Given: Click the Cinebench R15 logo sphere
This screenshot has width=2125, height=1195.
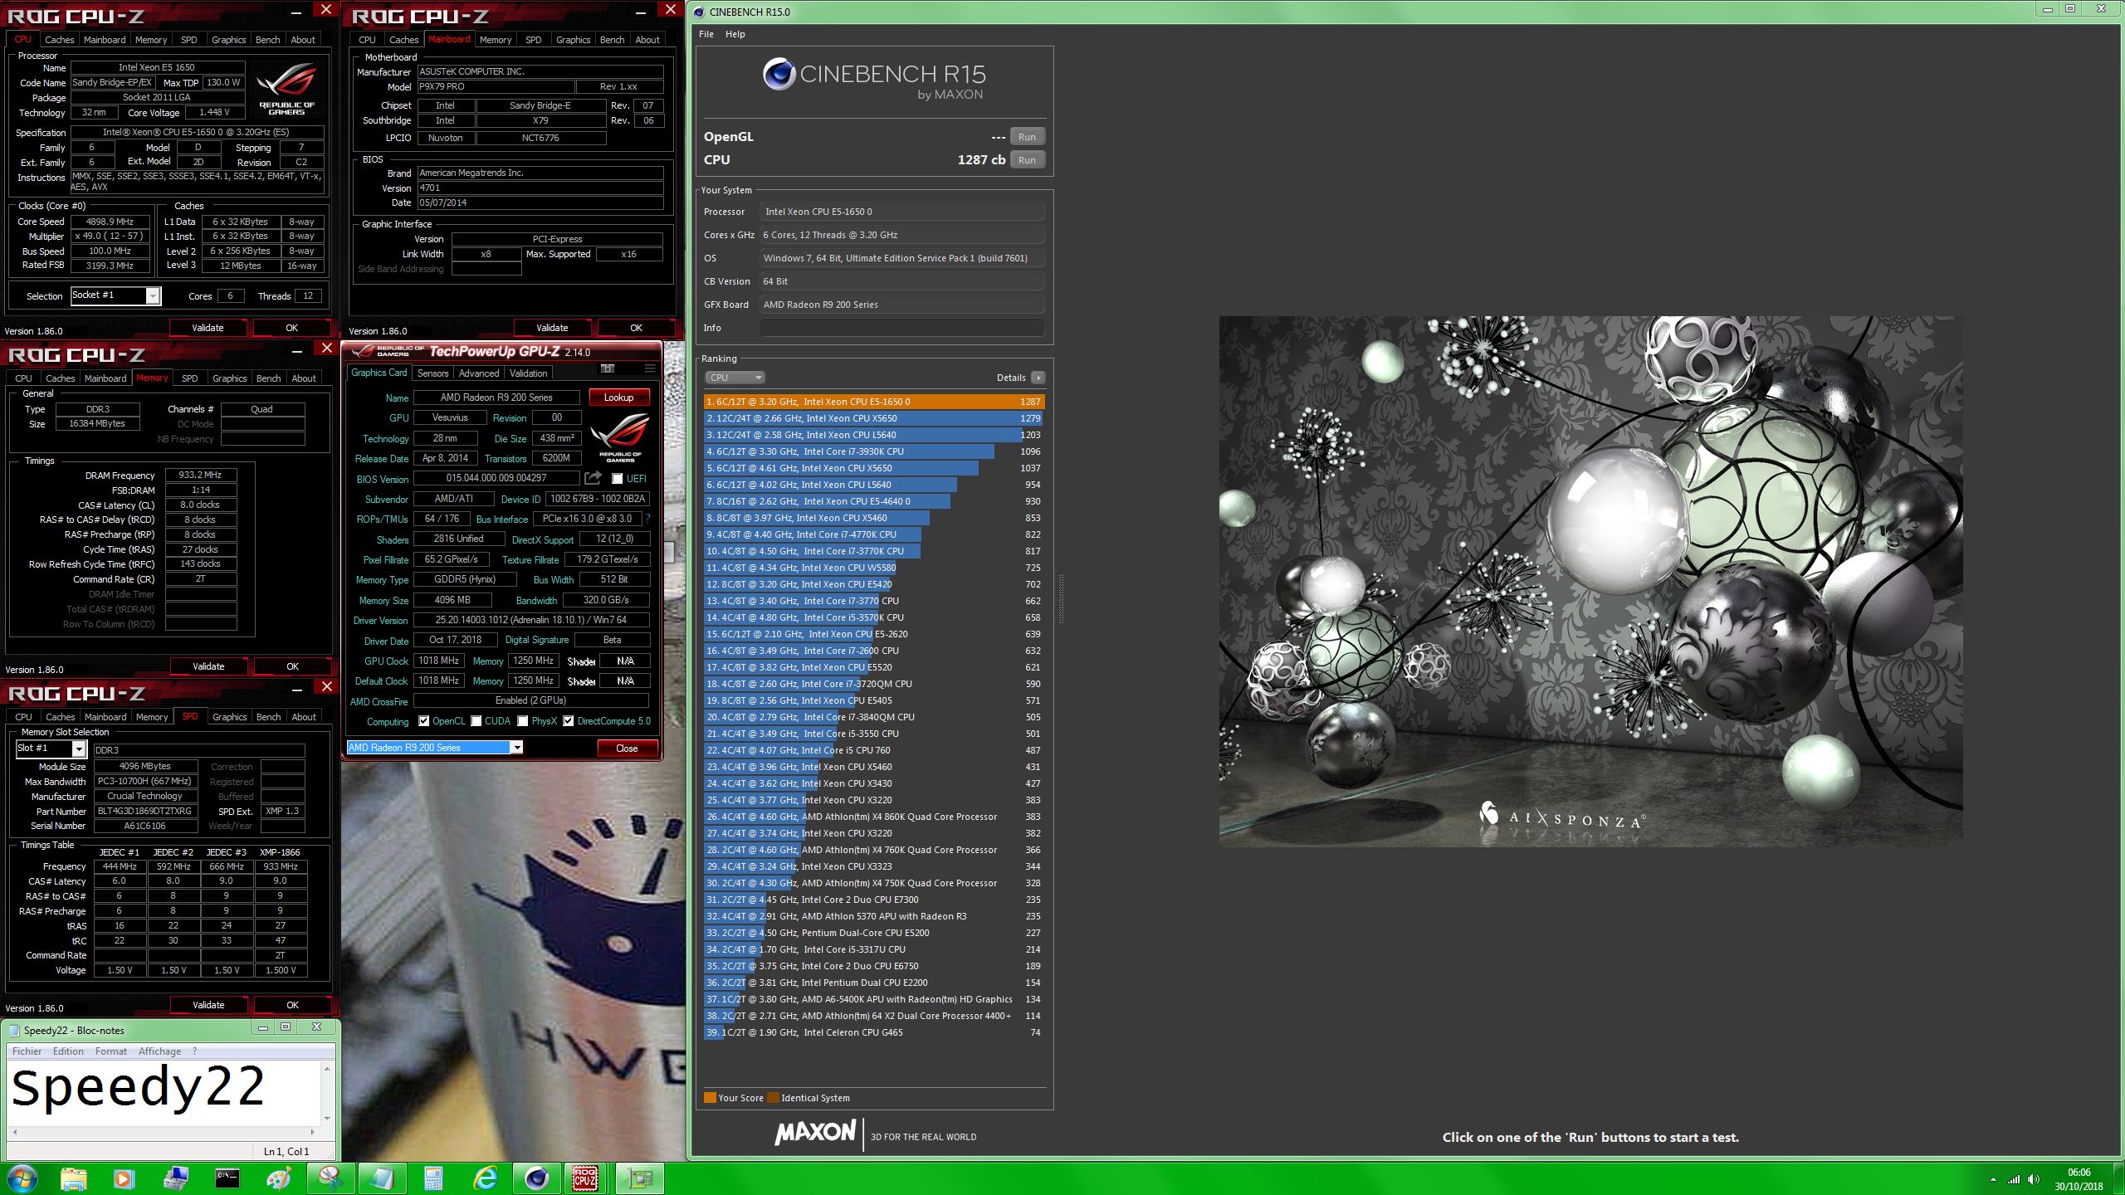Looking at the screenshot, I should [779, 74].
